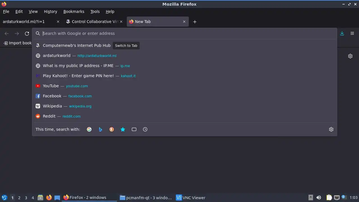Open the Help menu

[x=110, y=12]
